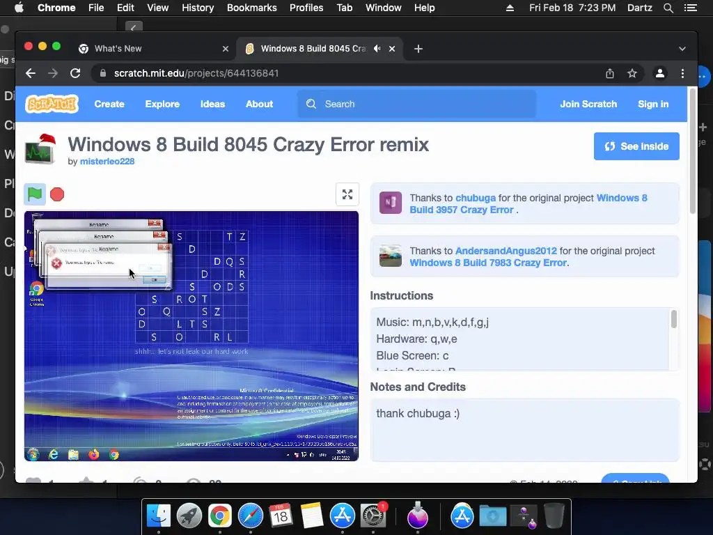Open Calendar from the Dock

click(281, 516)
